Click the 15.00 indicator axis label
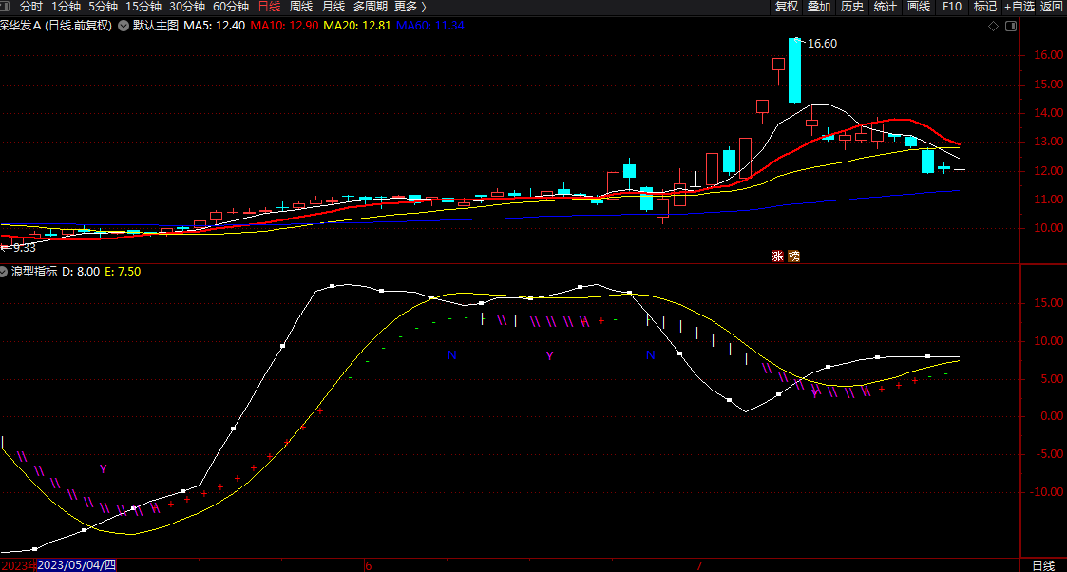The height and width of the screenshot is (572, 1067). pos(1049,303)
